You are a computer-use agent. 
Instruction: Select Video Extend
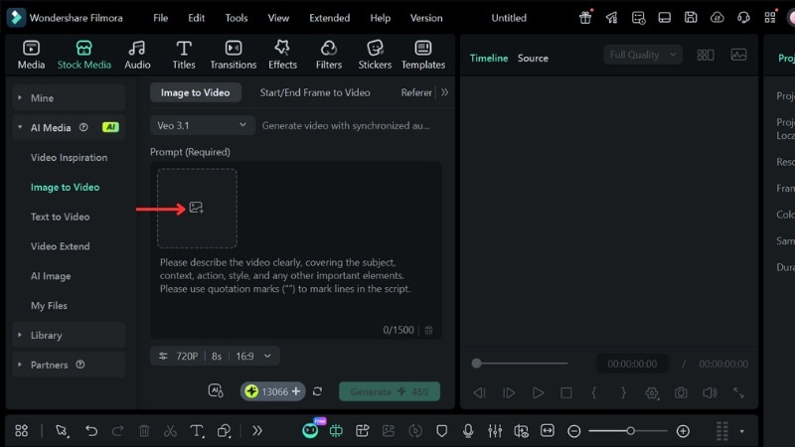click(61, 246)
